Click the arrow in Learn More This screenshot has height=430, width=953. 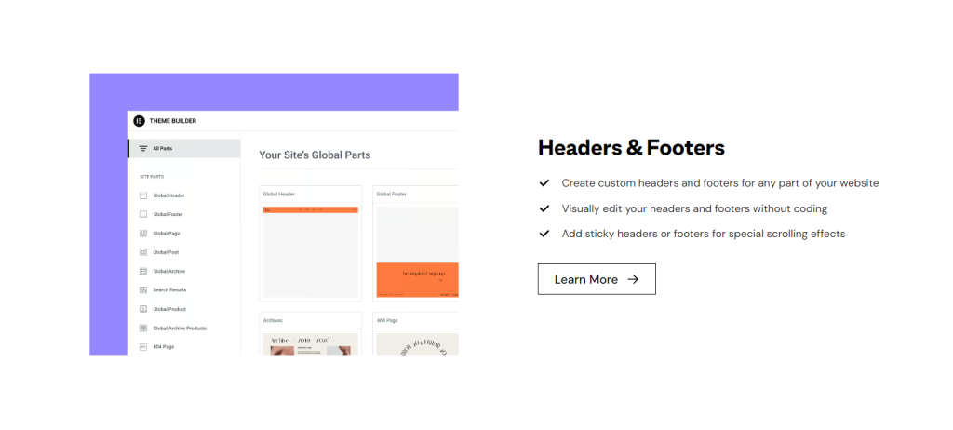[x=633, y=279]
